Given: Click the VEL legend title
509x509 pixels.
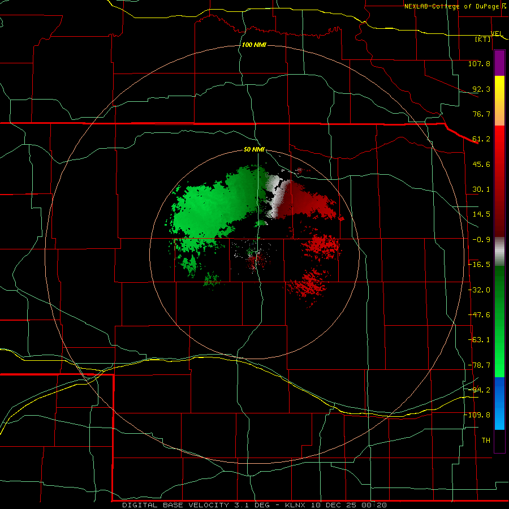Looking at the screenshot, I should pos(497,33).
